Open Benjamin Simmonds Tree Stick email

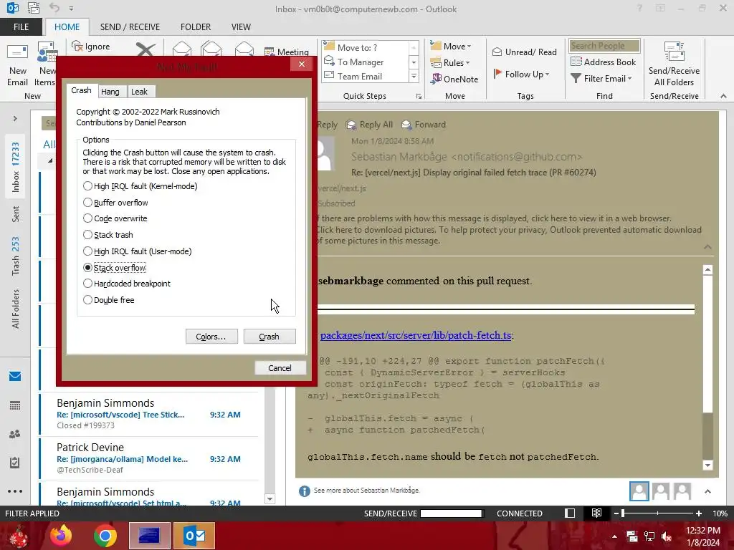click(149, 414)
